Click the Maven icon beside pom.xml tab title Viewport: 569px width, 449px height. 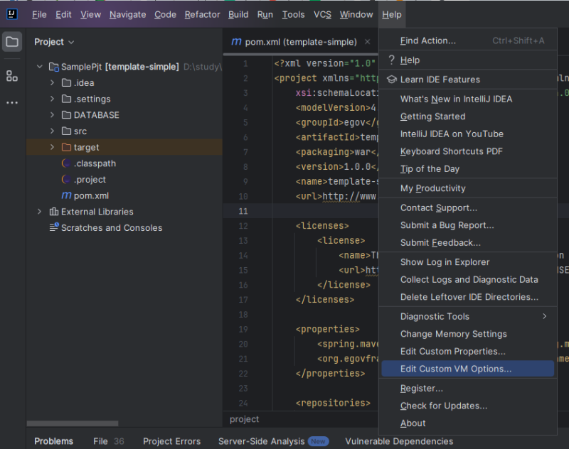tap(236, 42)
